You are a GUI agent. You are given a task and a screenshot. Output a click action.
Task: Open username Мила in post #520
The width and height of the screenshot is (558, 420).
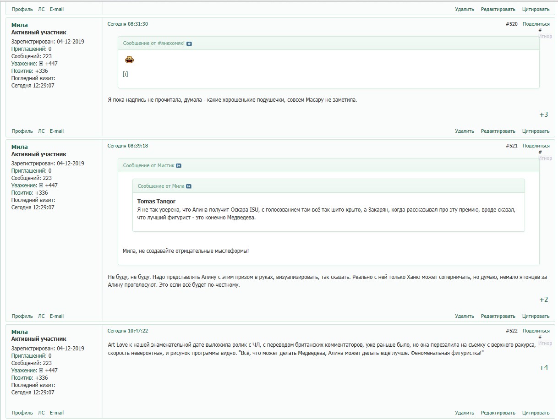coord(20,25)
